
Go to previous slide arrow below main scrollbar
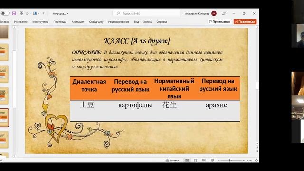tap(257, 148)
